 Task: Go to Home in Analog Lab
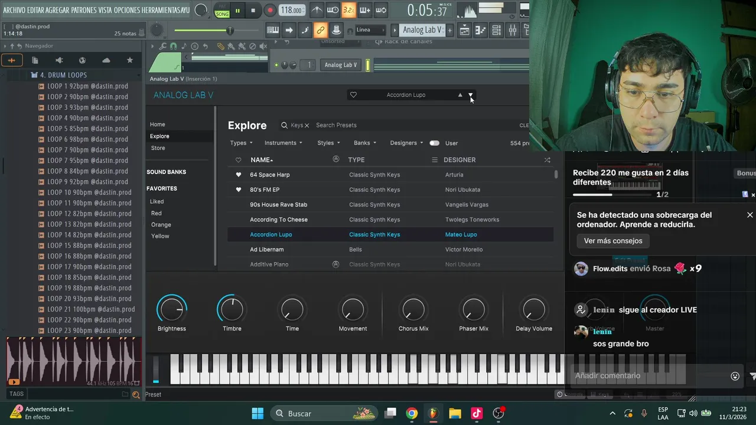pos(158,125)
